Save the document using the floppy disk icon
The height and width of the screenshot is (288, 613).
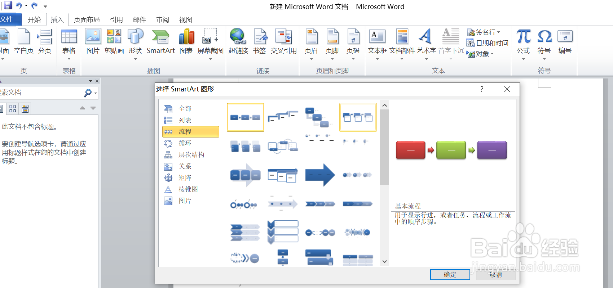[7, 5]
